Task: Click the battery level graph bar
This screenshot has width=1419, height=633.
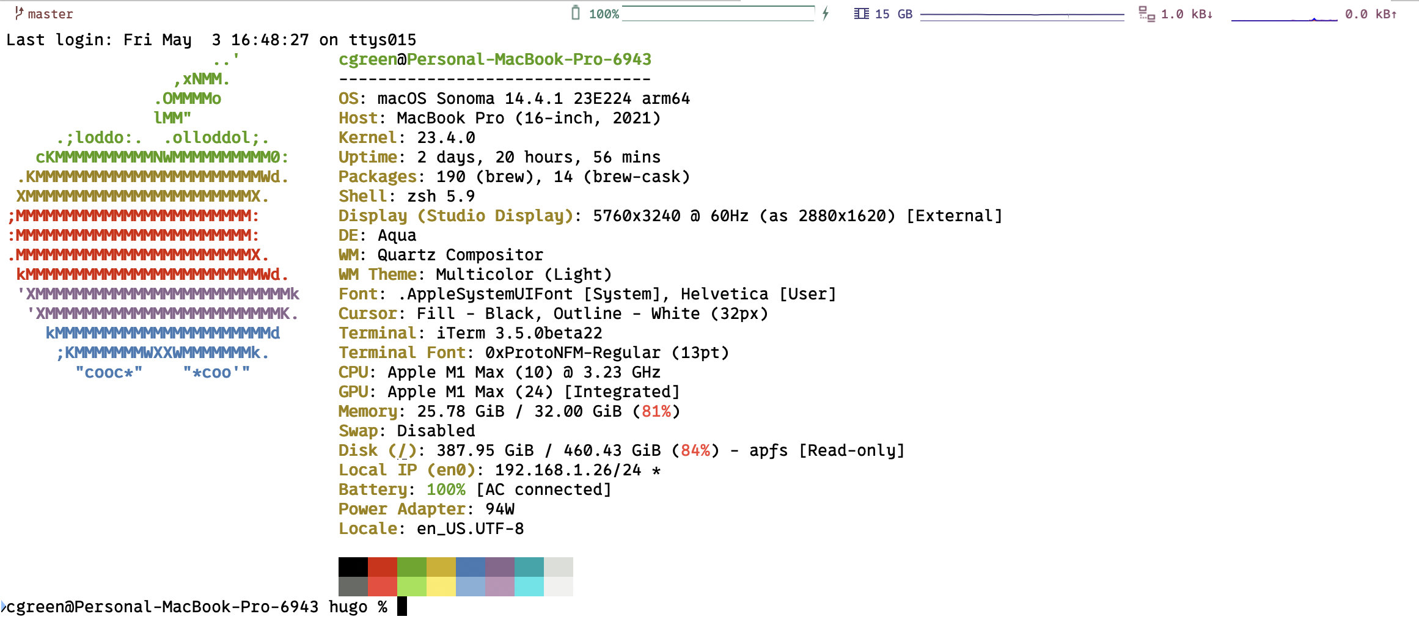Action: (717, 13)
